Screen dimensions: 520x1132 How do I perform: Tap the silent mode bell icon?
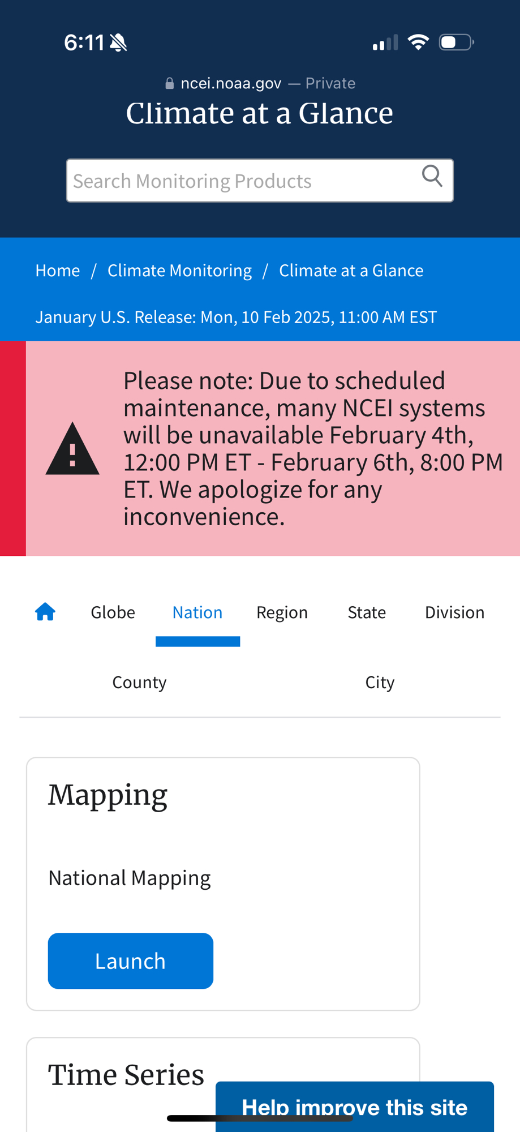[119, 42]
